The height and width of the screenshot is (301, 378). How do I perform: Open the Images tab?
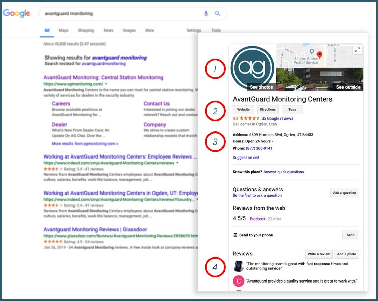[x=129, y=30]
